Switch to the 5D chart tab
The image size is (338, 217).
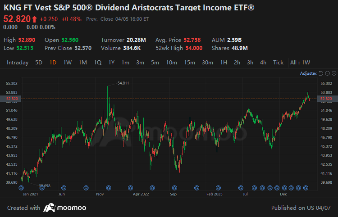click(39, 63)
